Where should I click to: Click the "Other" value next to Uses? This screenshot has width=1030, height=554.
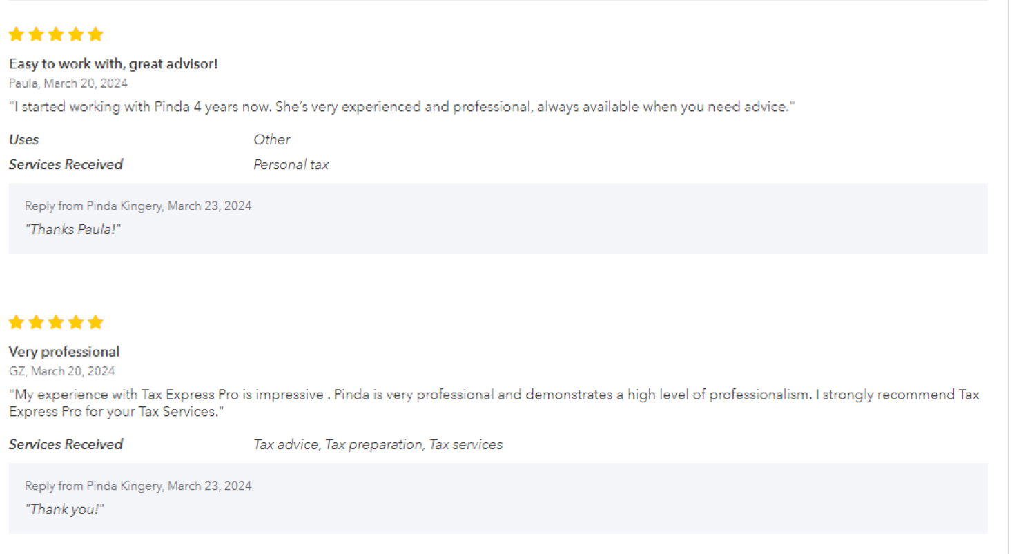pos(271,140)
